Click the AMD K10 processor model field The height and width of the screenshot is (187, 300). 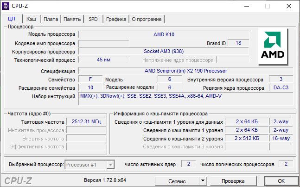(x=164, y=34)
